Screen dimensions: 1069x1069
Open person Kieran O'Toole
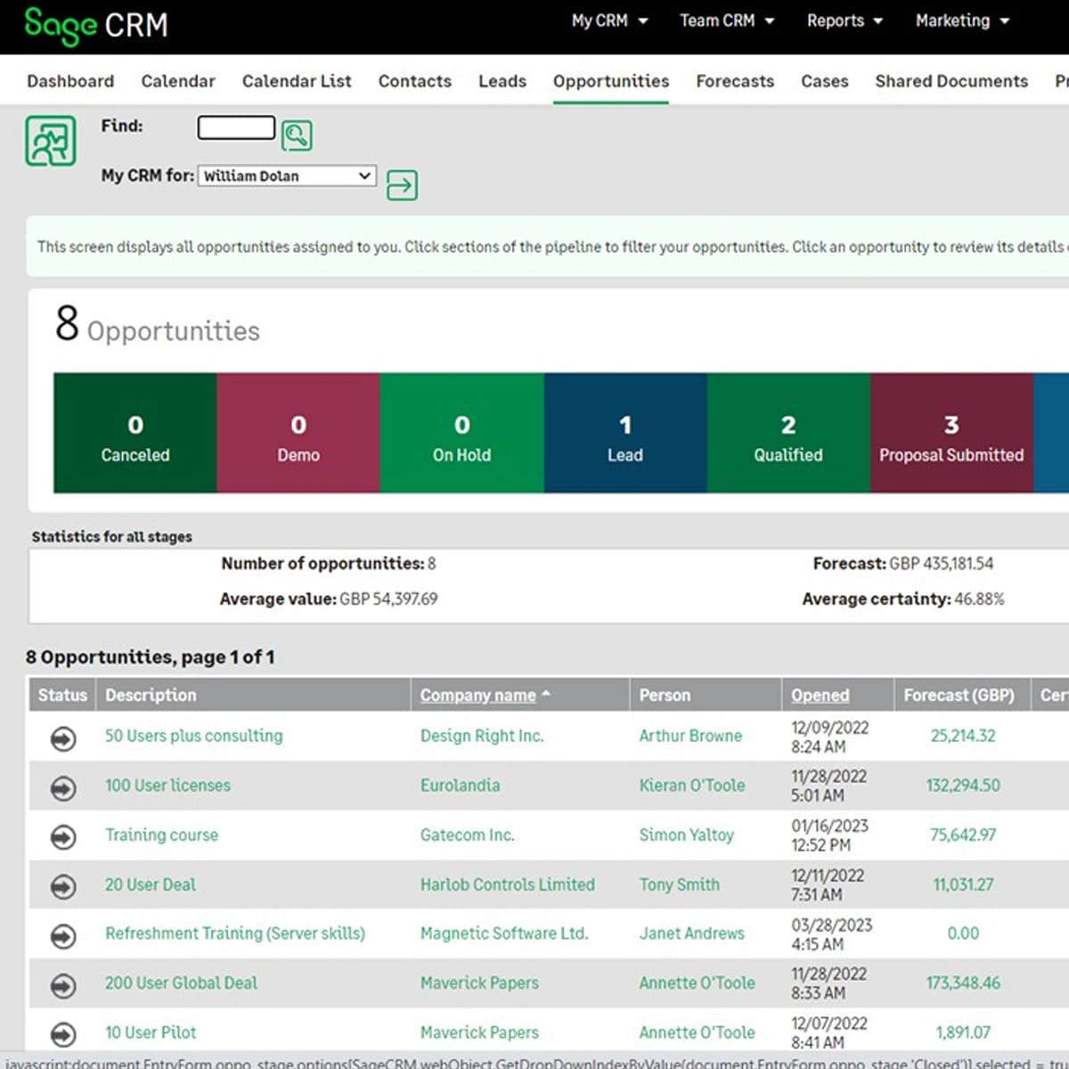pos(692,786)
